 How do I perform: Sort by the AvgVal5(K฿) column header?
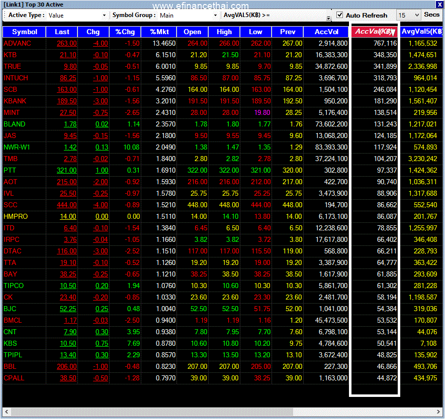point(421,32)
